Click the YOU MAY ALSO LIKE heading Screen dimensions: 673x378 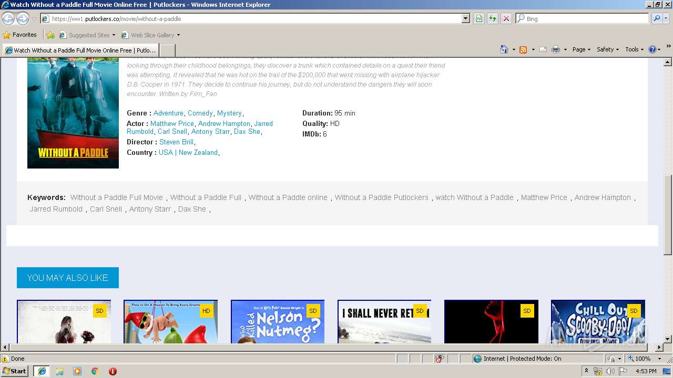[x=68, y=278]
